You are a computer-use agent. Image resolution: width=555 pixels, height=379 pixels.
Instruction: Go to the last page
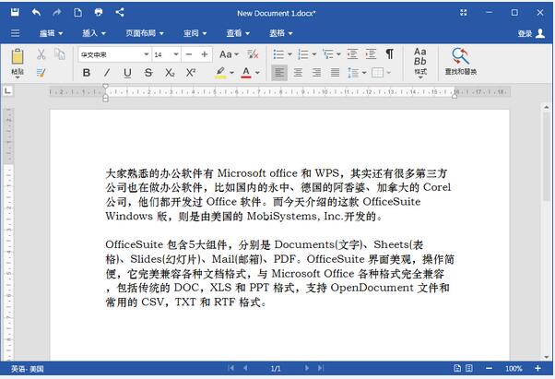click(x=321, y=368)
